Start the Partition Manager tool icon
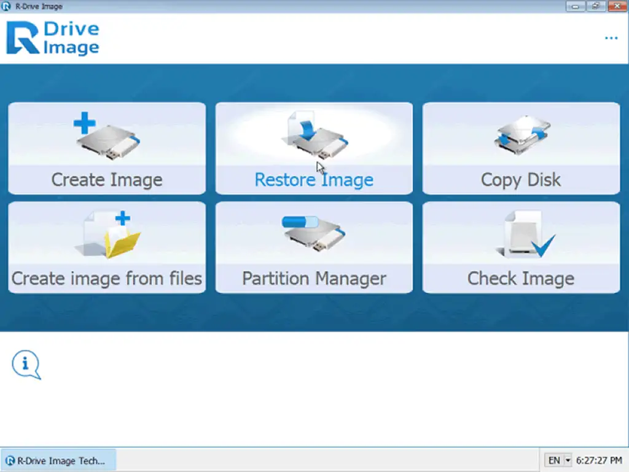Viewport: 629px width, 472px height. pos(314,233)
